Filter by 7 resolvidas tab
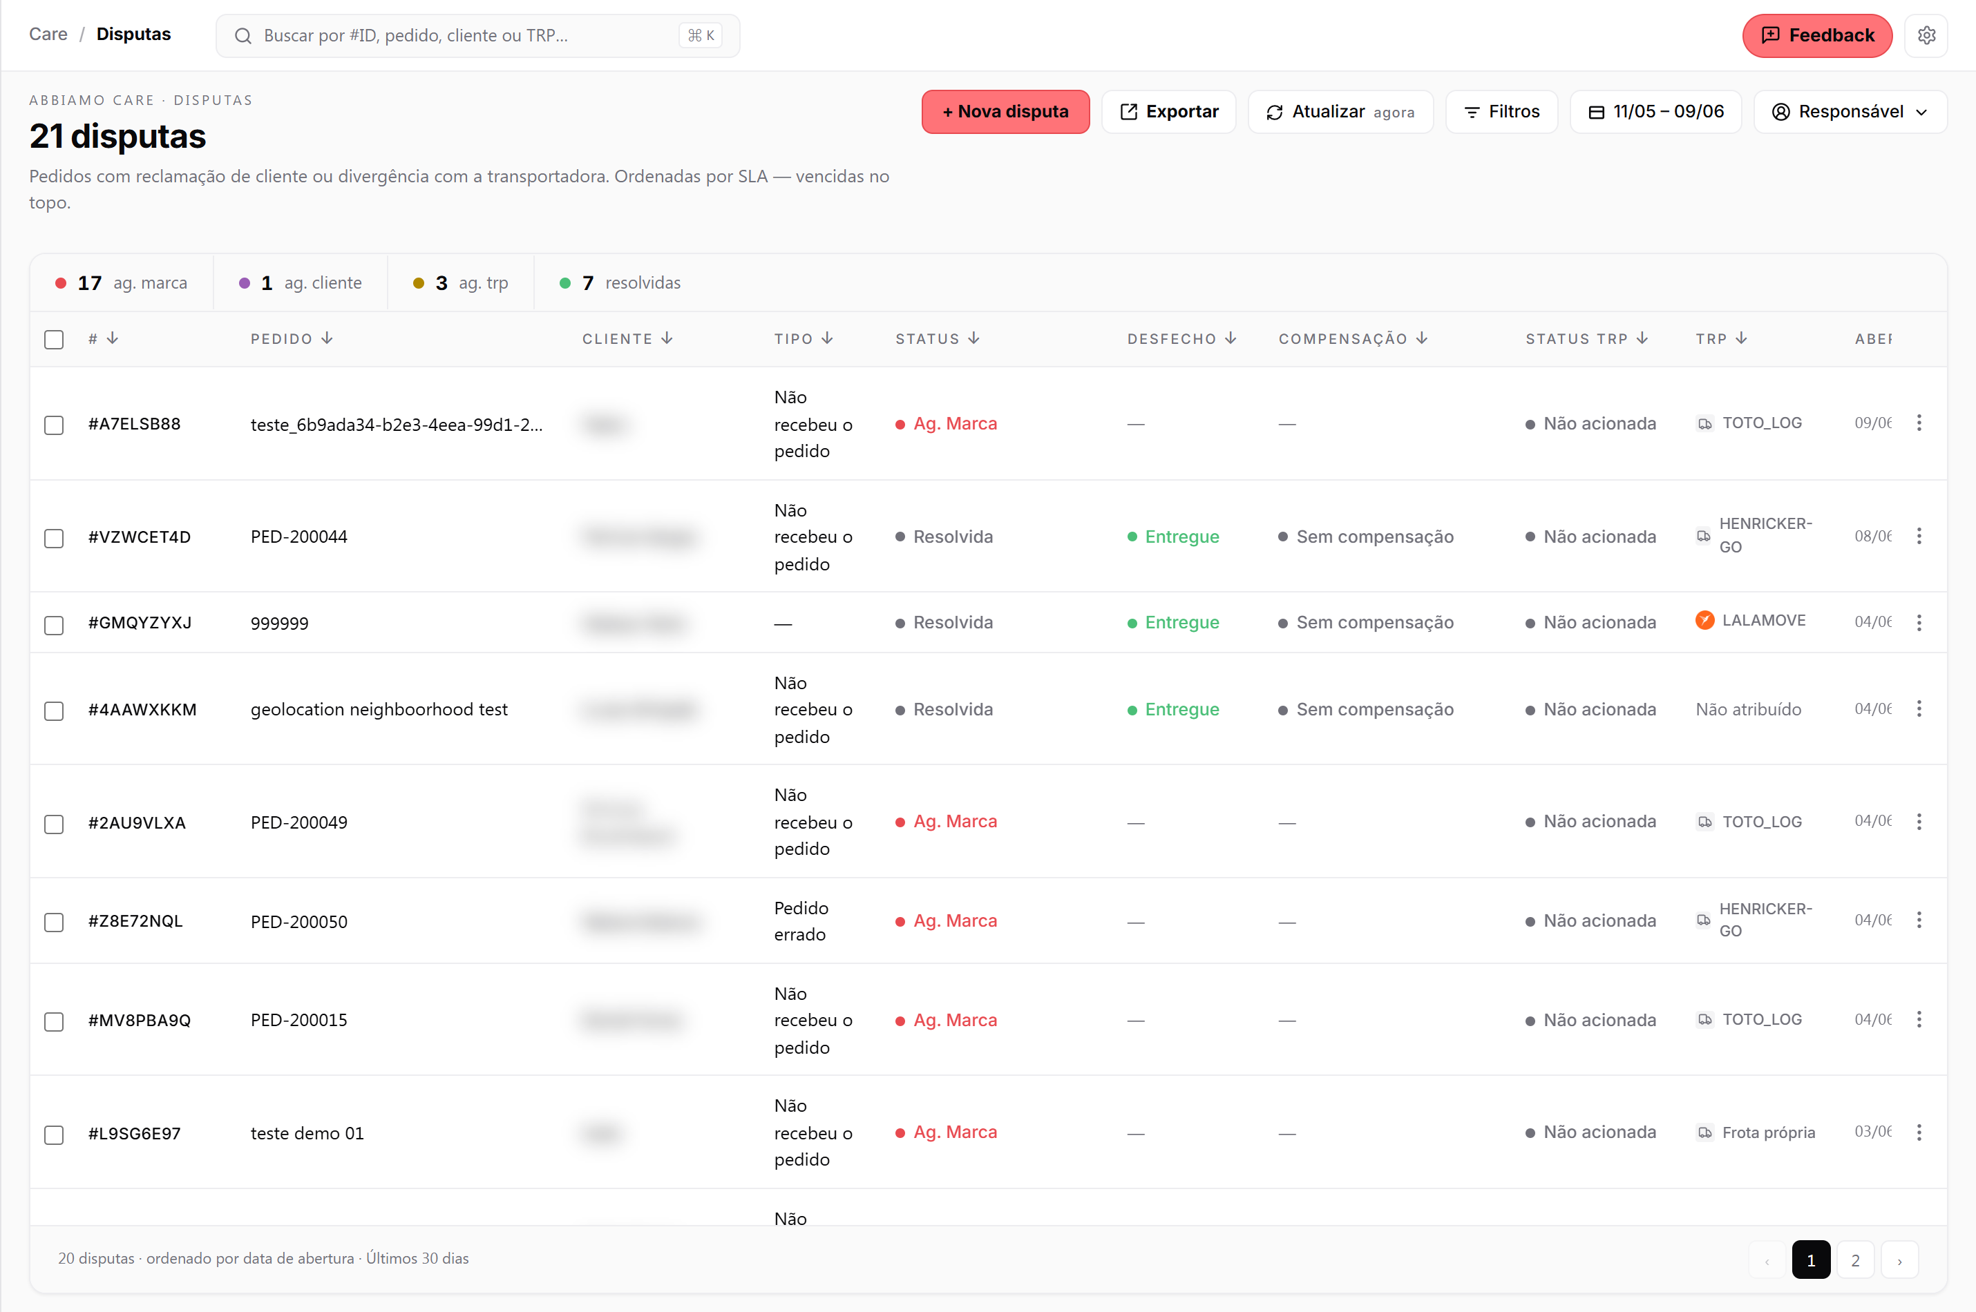The width and height of the screenshot is (1976, 1312). [620, 283]
